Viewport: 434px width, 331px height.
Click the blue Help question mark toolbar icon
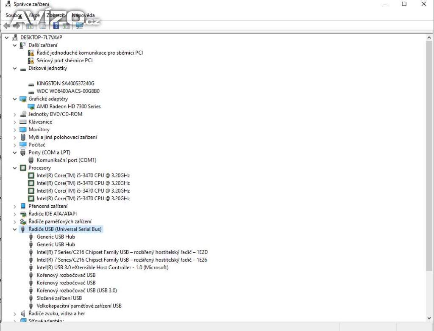pyautogui.click(x=56, y=26)
